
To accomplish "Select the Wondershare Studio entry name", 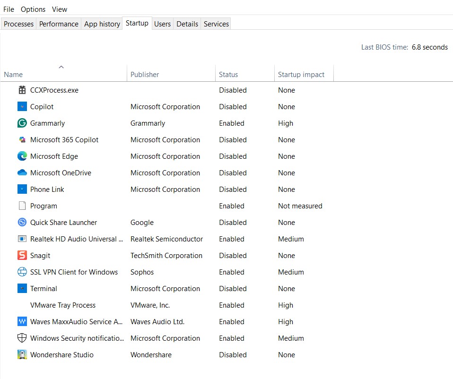I will (x=62, y=355).
